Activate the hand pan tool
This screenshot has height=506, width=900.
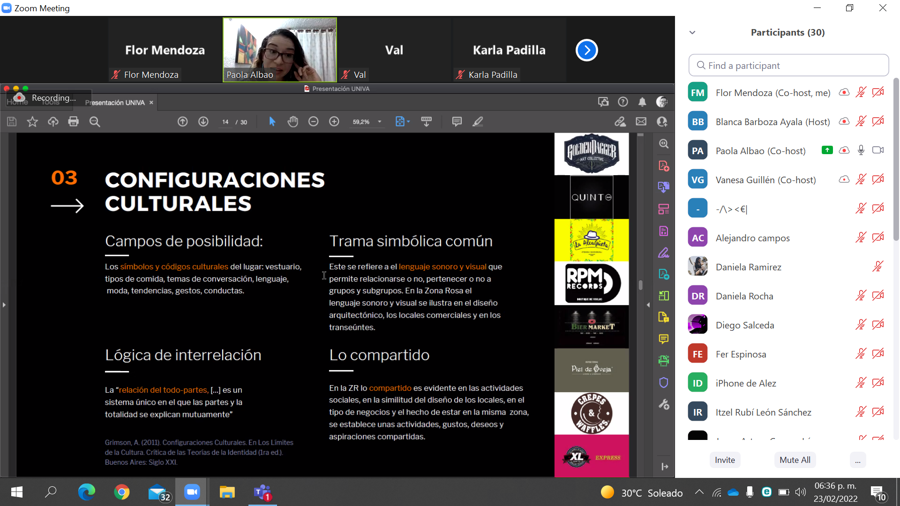pos(293,122)
